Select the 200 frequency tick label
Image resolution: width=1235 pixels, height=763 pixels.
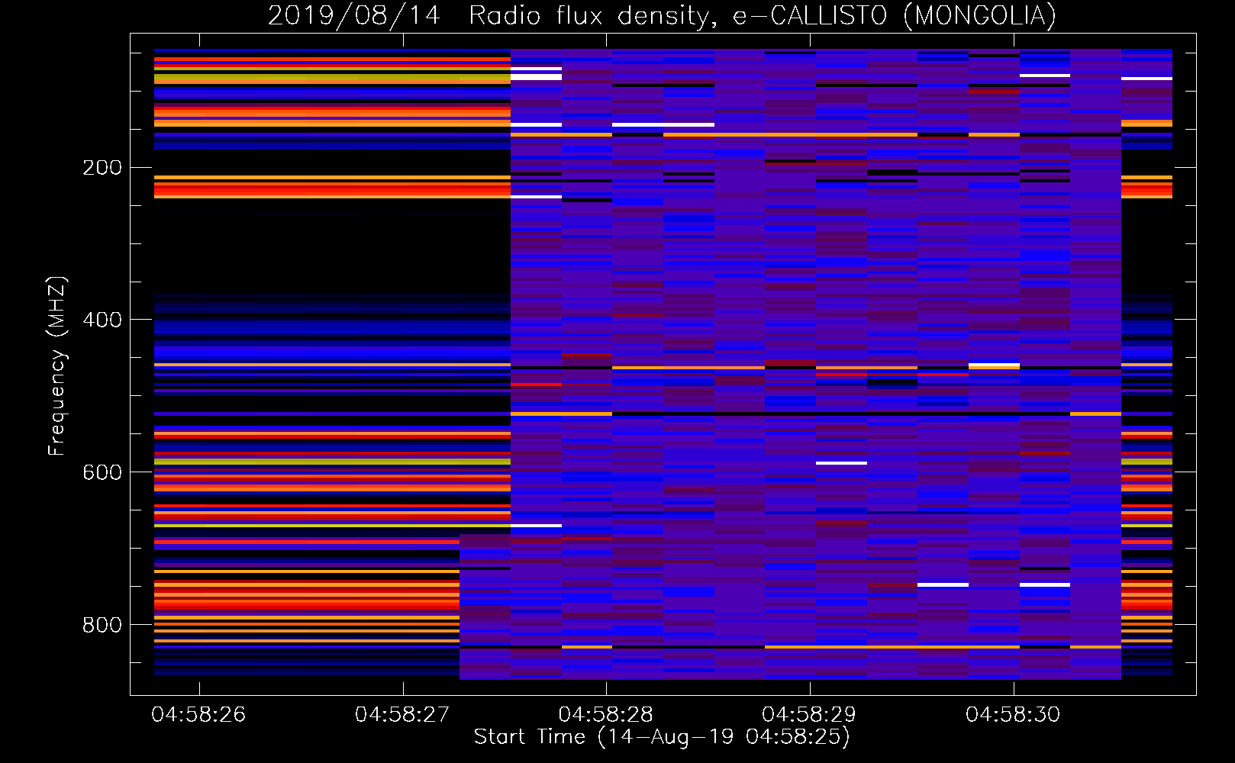[x=102, y=168]
